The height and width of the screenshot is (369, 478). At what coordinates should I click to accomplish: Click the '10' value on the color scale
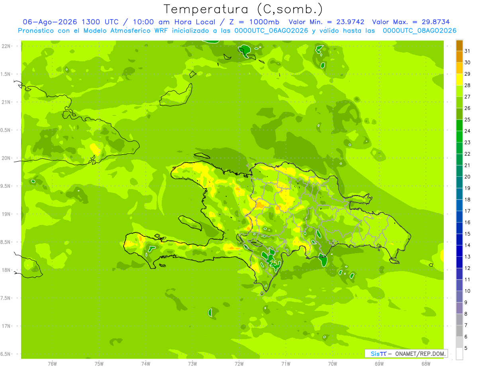pyautogui.click(x=468, y=291)
